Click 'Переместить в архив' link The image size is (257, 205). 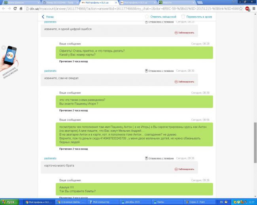198,17
